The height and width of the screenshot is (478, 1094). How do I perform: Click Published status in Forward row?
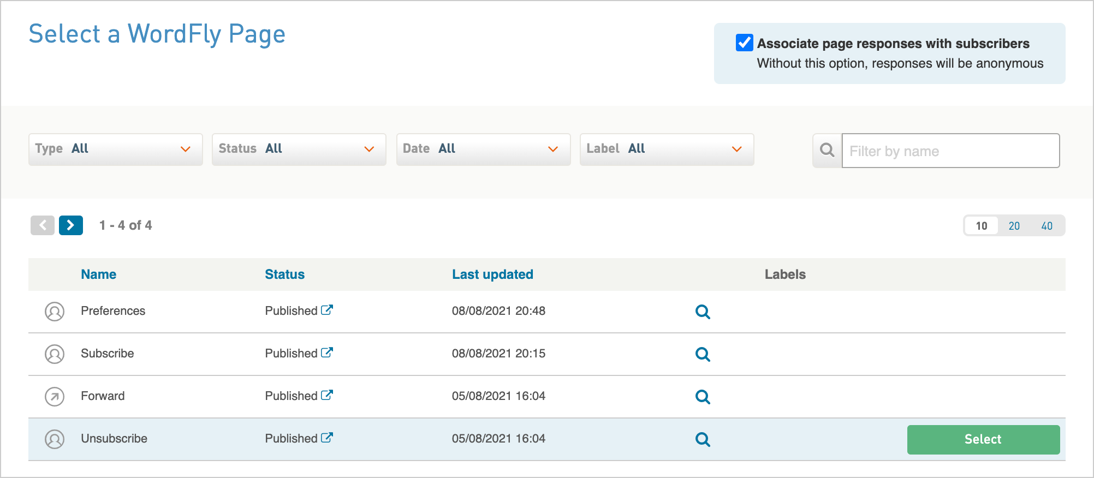292,396
